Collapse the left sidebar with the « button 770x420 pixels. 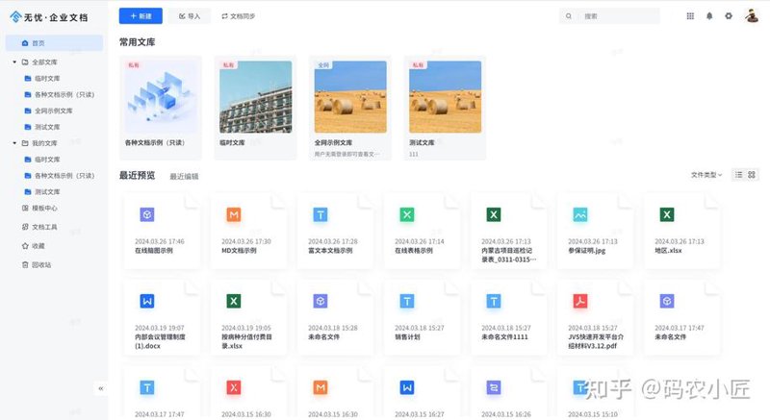pos(101,388)
